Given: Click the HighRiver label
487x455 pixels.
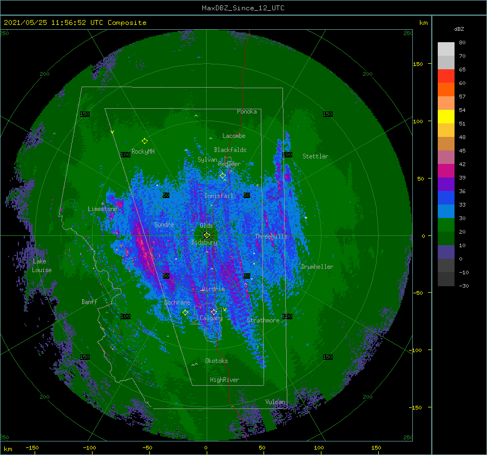Looking at the screenshot, I should tap(225, 380).
